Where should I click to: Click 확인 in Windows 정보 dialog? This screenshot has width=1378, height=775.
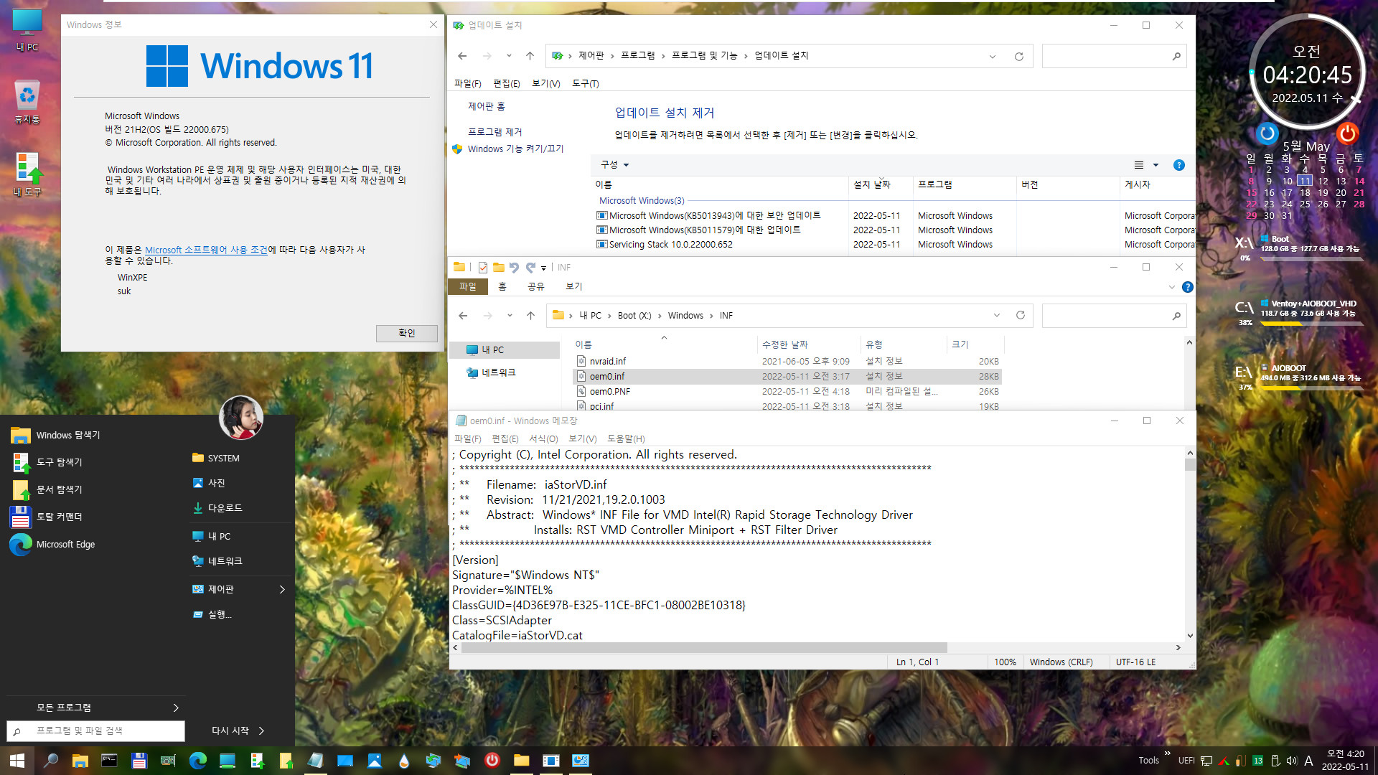407,334
